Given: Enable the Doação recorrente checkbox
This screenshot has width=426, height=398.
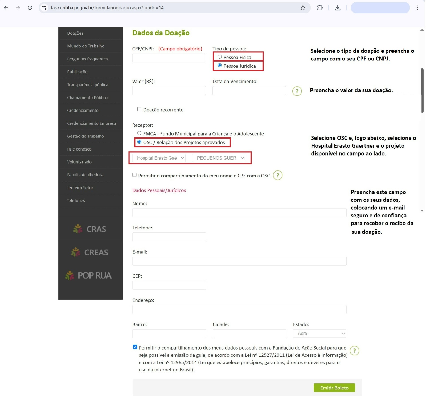Looking at the screenshot, I should pyautogui.click(x=139, y=109).
